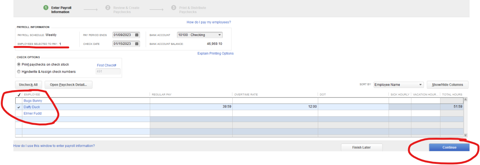Uncheck the Daffy Duck employee row
The height and width of the screenshot is (165, 480).
tap(19, 107)
